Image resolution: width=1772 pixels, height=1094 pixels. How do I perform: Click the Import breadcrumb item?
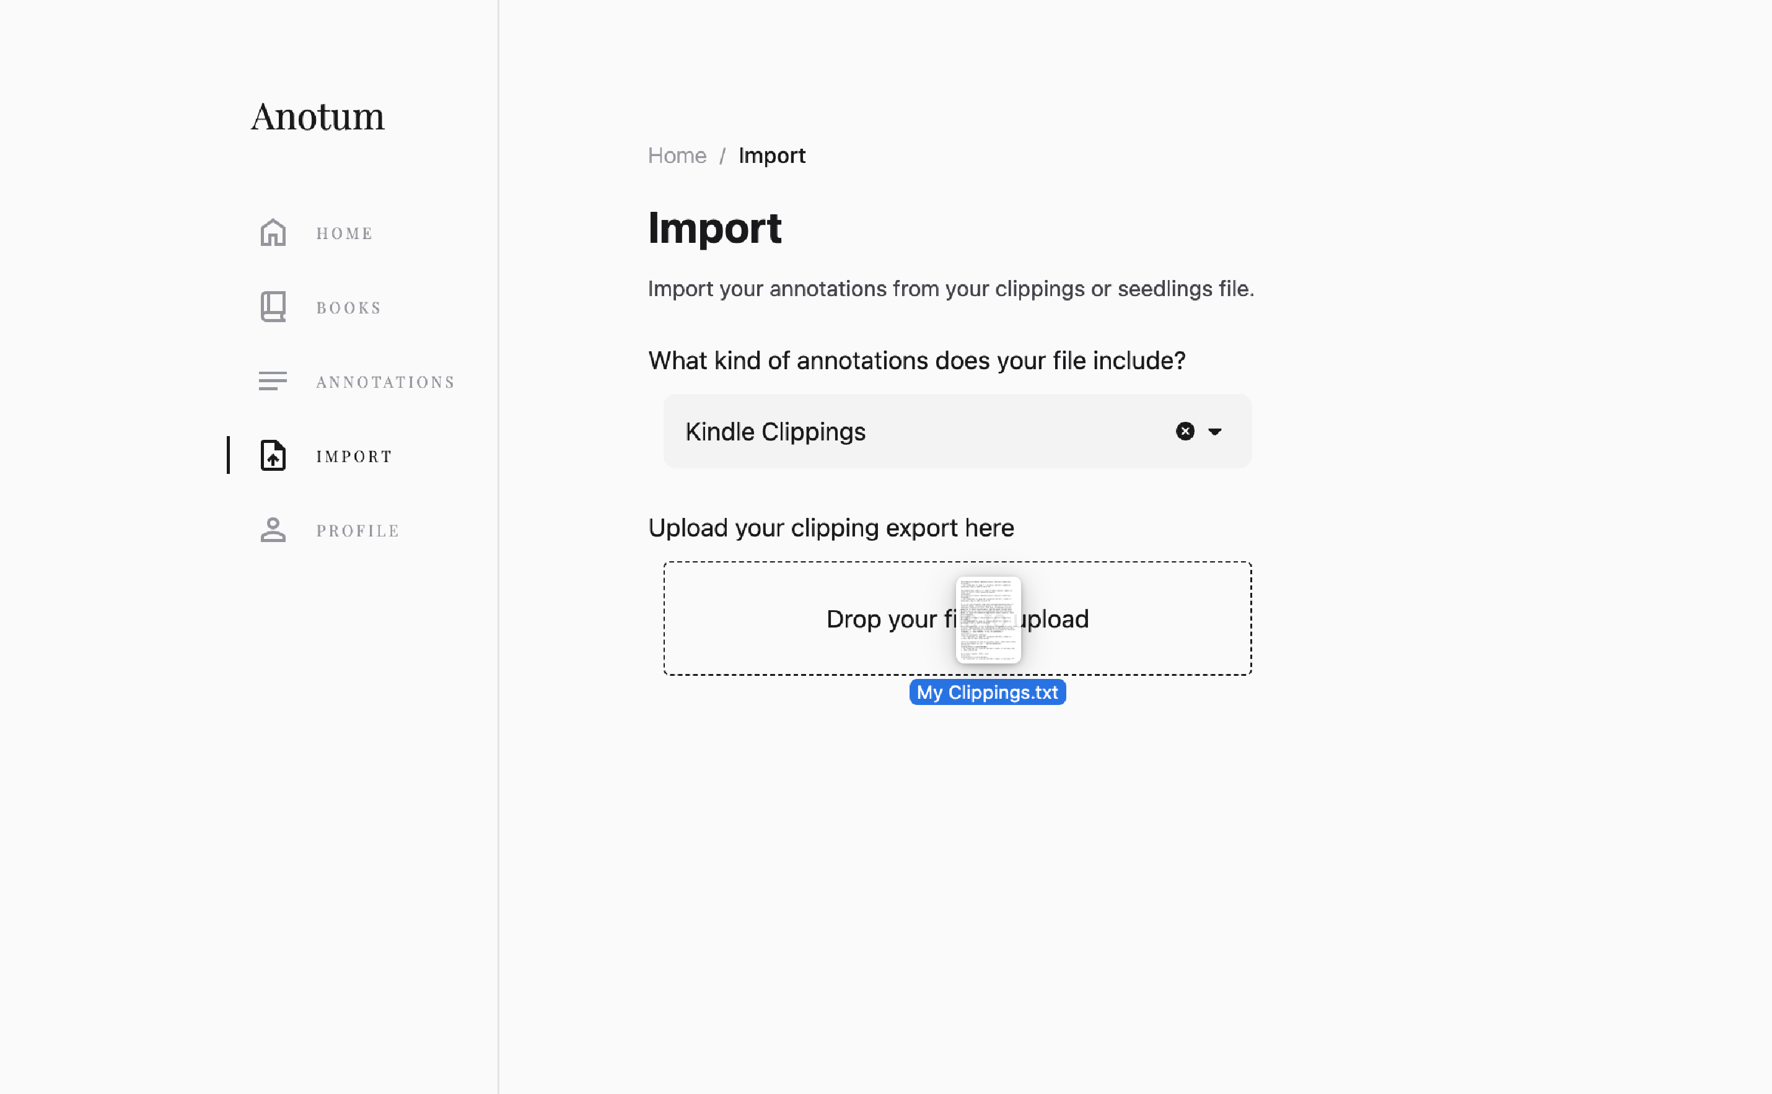point(771,155)
